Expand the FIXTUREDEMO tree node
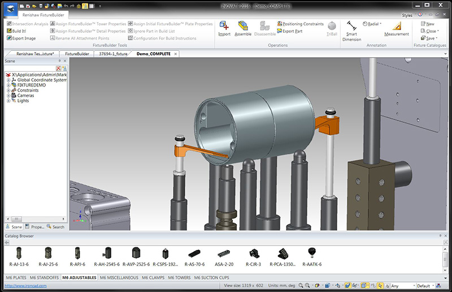Image resolution: width=452 pixels, height=292 pixels. (8, 85)
